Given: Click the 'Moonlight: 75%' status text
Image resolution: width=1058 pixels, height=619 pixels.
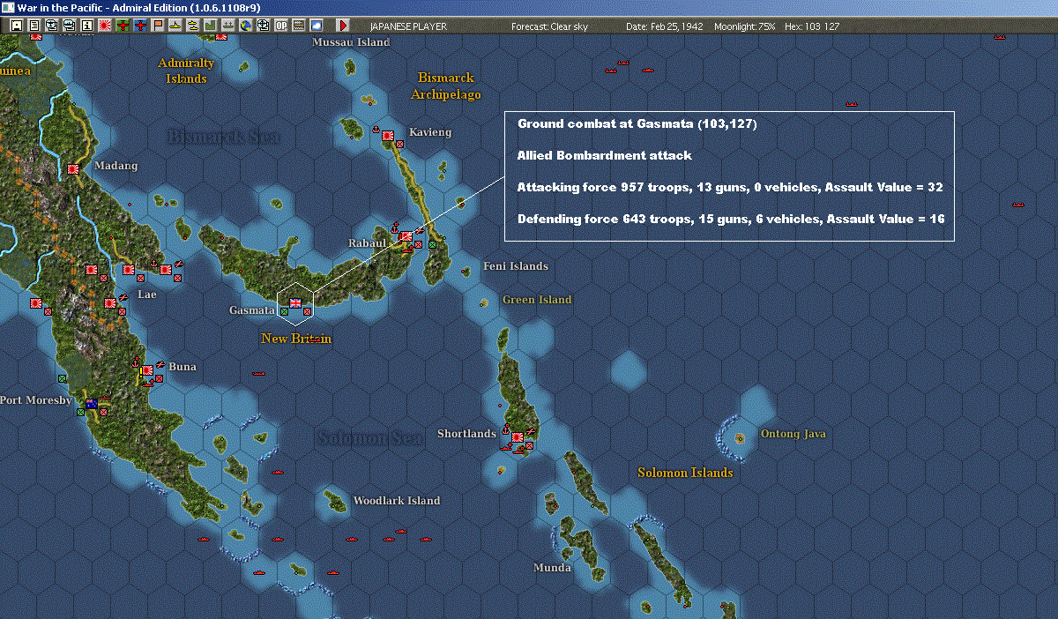Looking at the screenshot, I should tap(745, 26).
